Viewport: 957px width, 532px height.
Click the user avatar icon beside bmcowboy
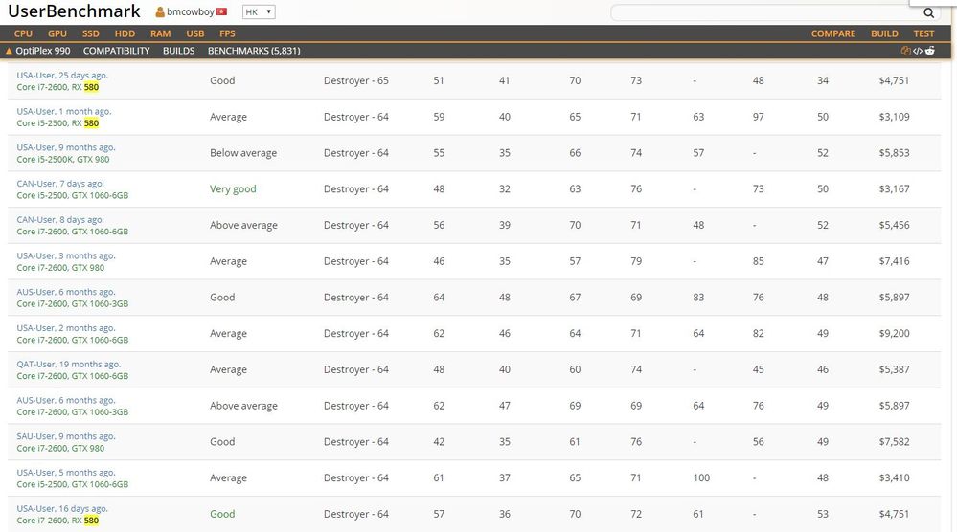point(160,12)
